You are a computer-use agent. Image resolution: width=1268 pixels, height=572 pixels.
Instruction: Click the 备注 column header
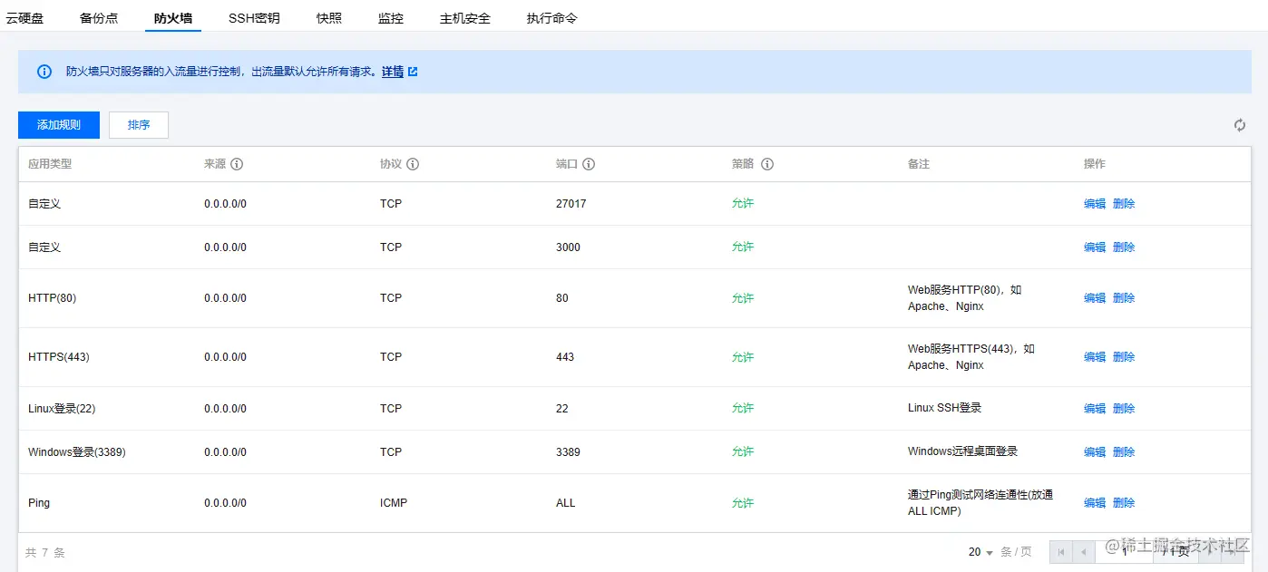(x=919, y=164)
